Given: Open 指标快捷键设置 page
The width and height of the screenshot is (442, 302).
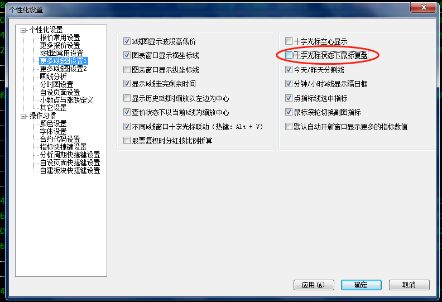Looking at the screenshot, I should coord(63,147).
